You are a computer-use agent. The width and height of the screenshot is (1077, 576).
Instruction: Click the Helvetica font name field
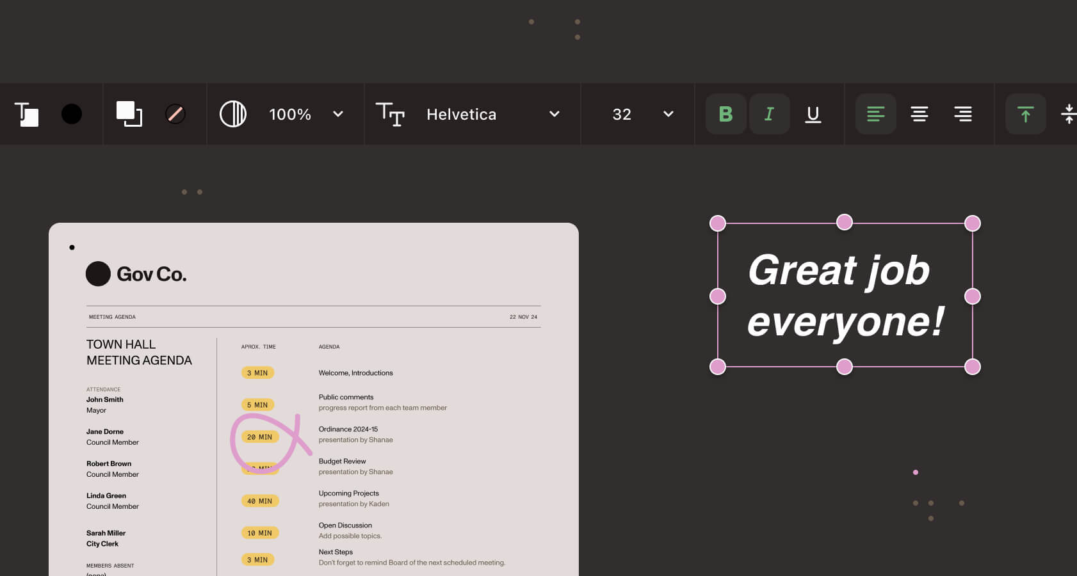tap(462, 114)
